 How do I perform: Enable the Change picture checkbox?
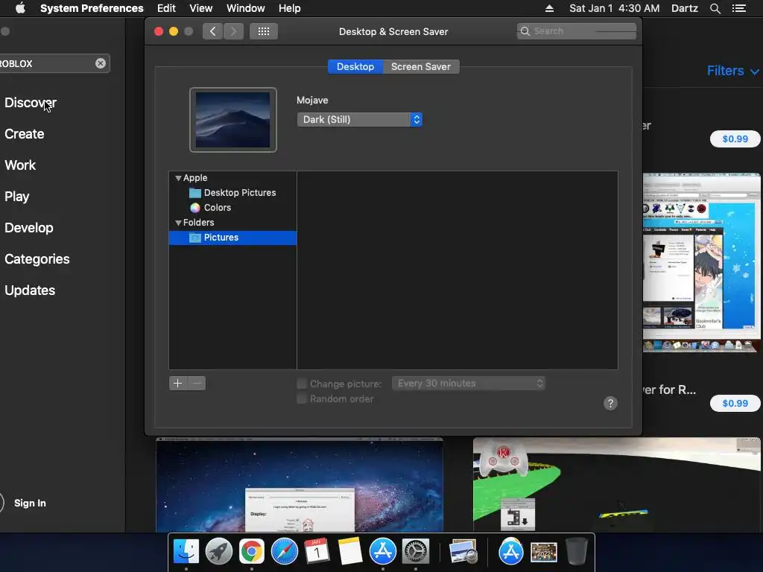tap(302, 384)
